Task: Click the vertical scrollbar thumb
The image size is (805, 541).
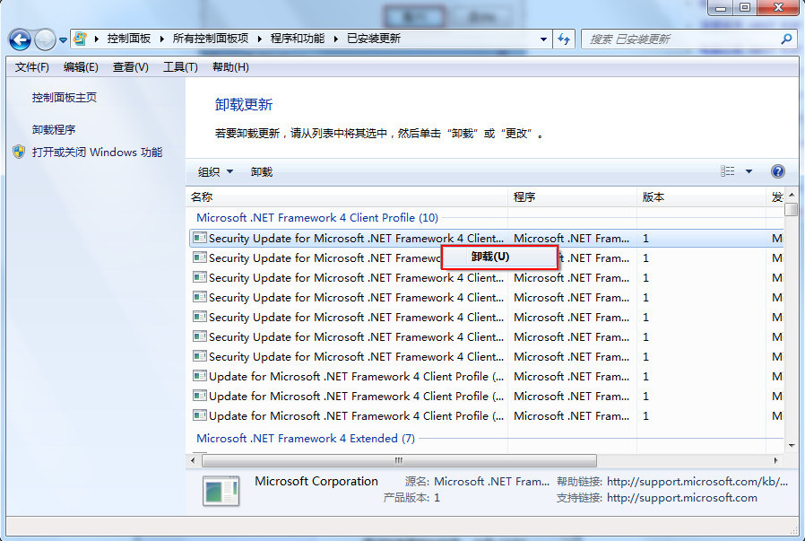Action: (792, 210)
